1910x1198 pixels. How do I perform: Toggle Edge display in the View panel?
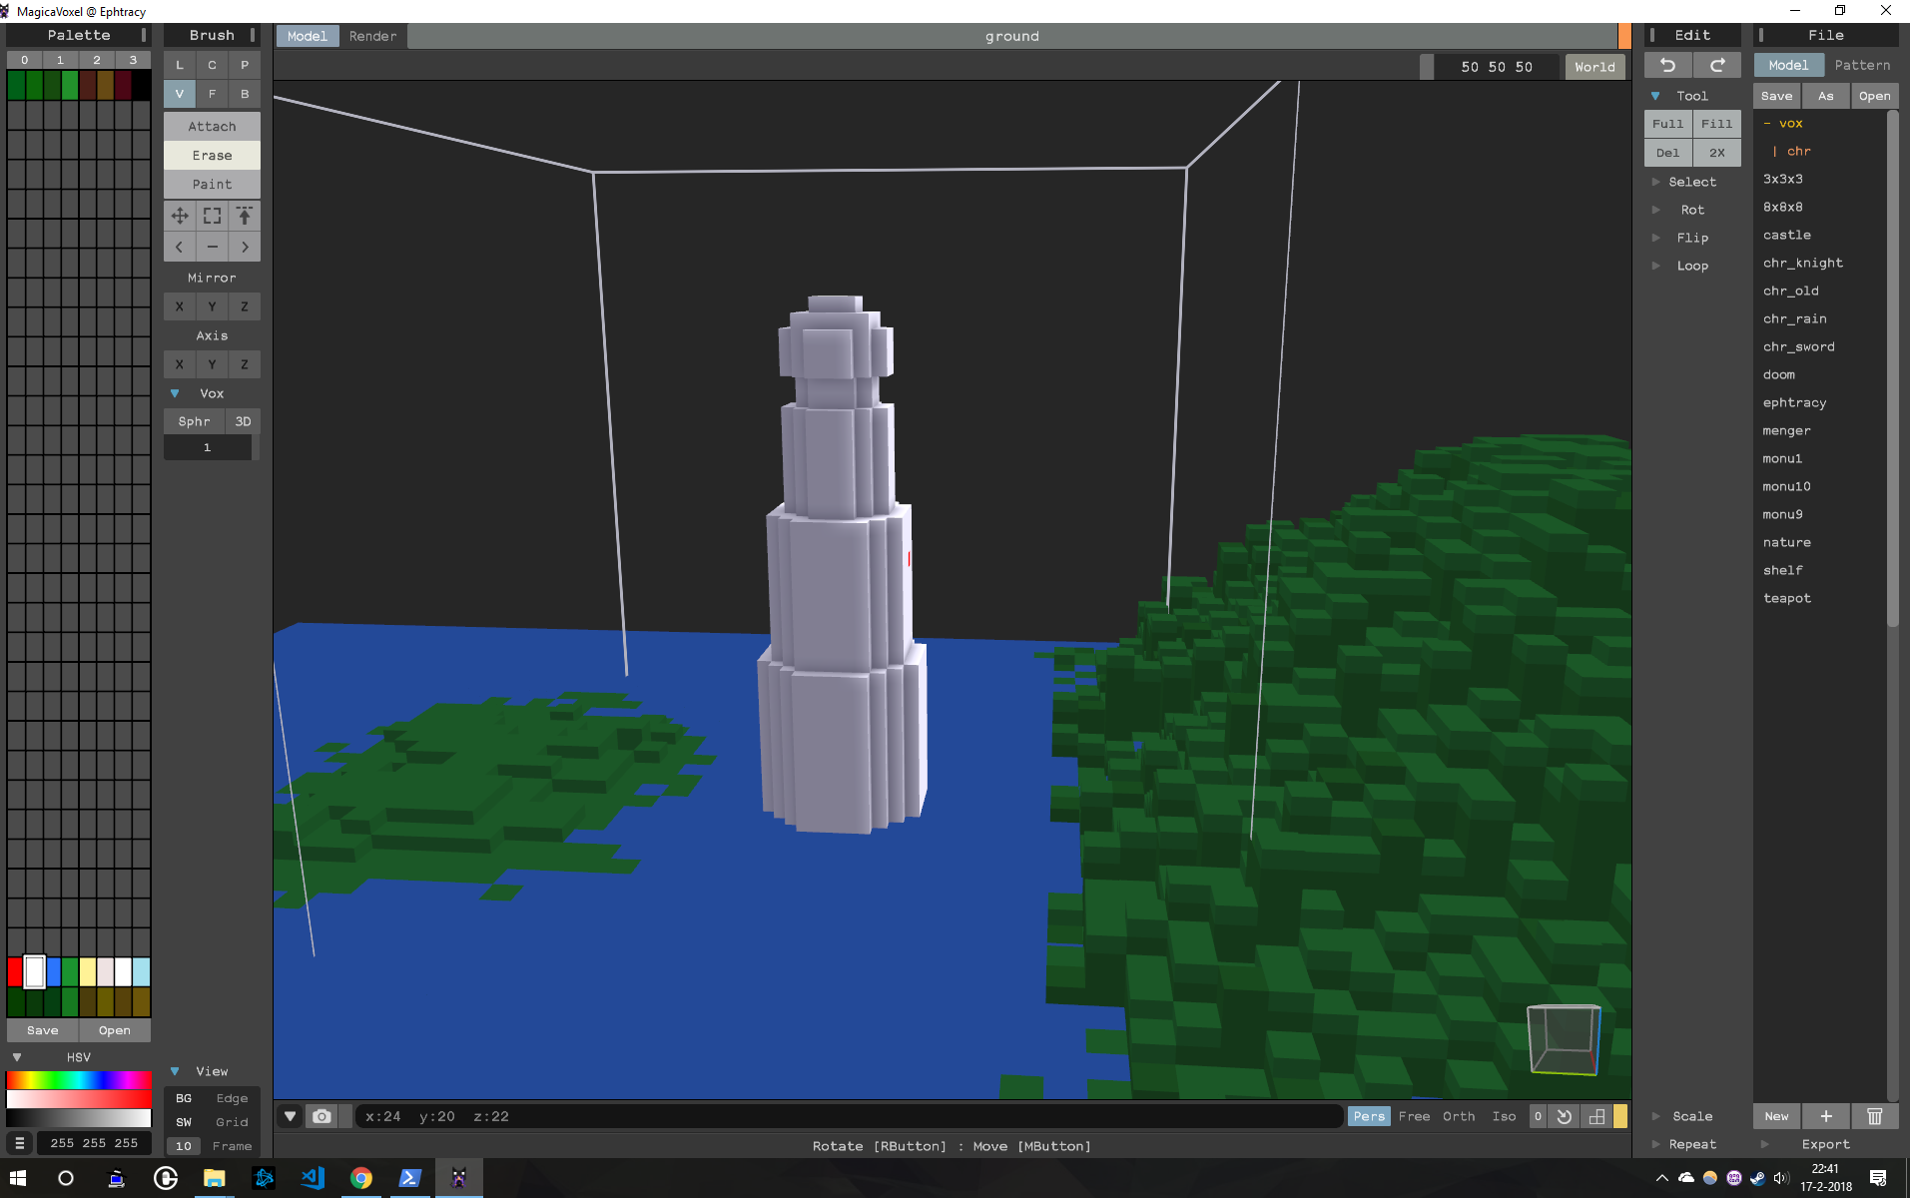231,1098
